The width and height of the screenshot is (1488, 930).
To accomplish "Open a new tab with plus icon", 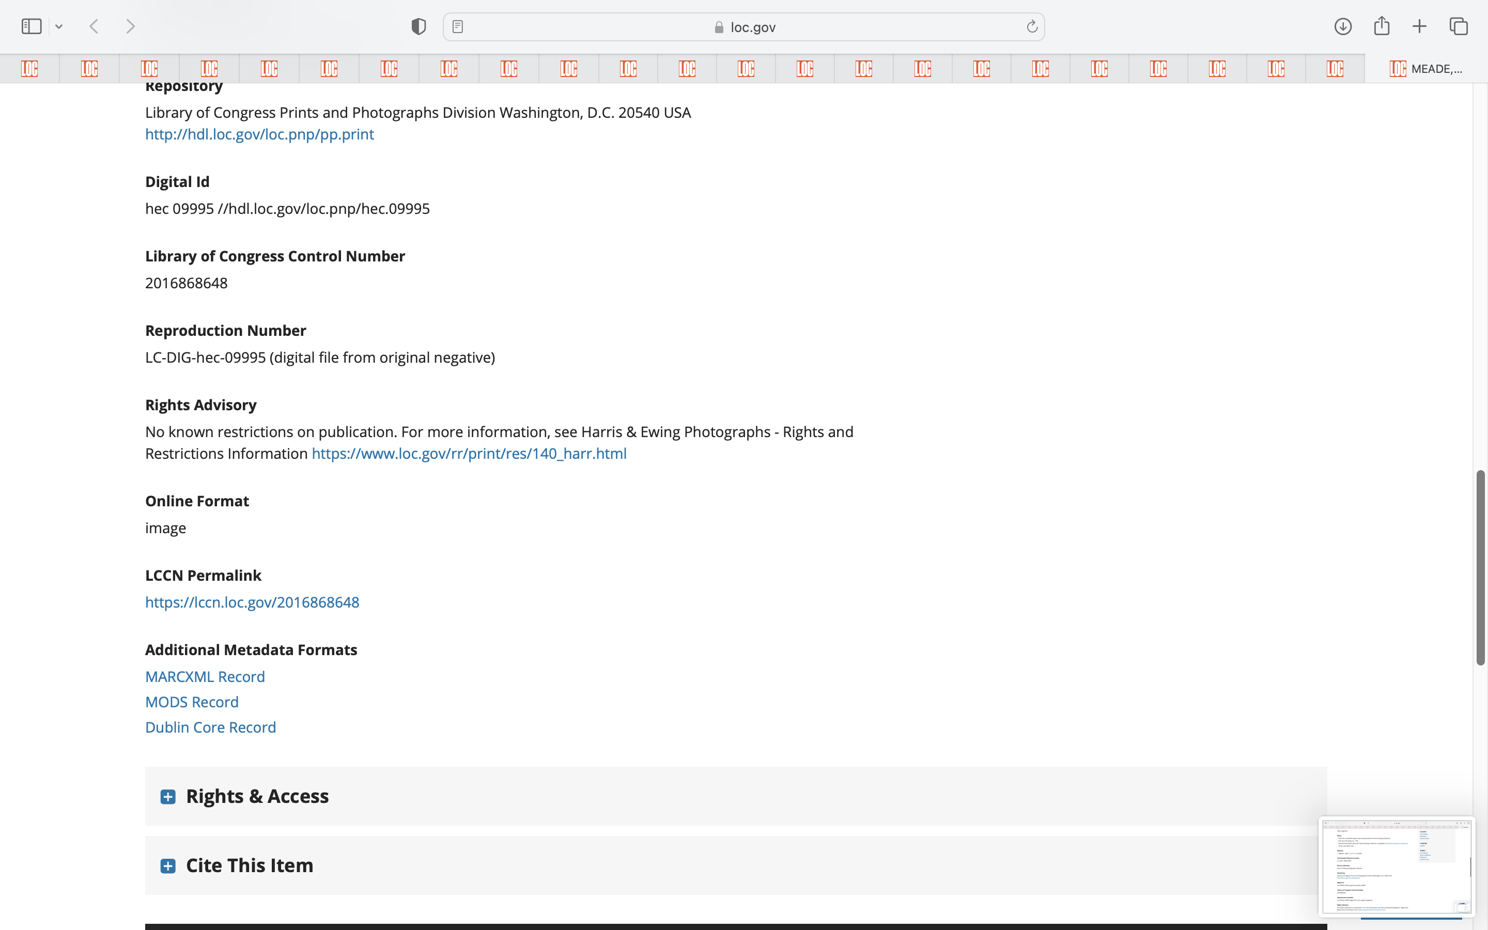I will pos(1419,26).
